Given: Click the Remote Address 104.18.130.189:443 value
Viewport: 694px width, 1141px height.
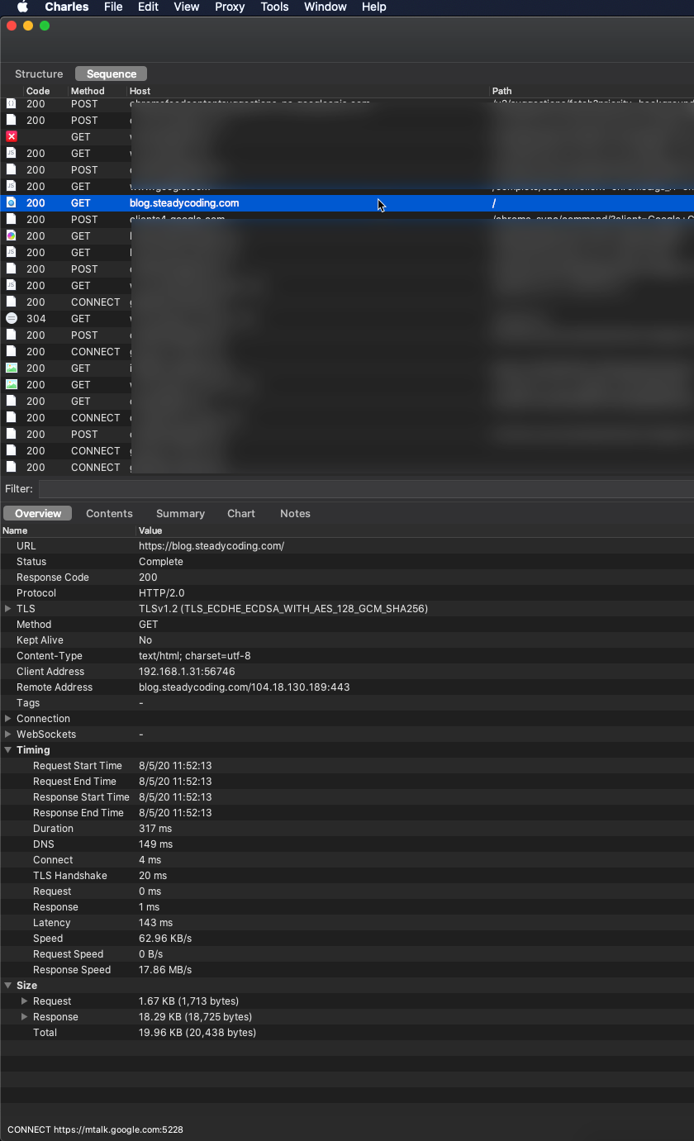Looking at the screenshot, I should pyautogui.click(x=245, y=687).
